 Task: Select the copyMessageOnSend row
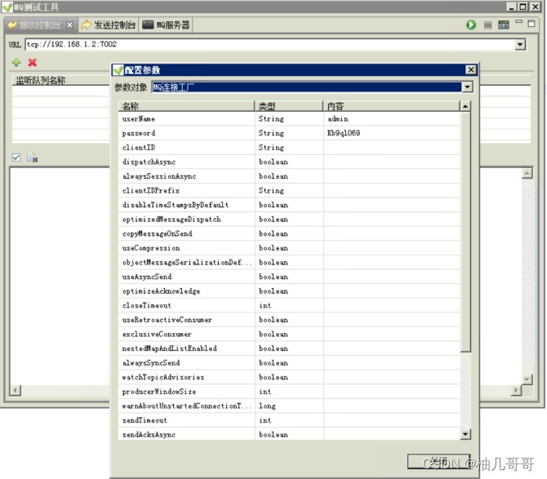(x=289, y=233)
